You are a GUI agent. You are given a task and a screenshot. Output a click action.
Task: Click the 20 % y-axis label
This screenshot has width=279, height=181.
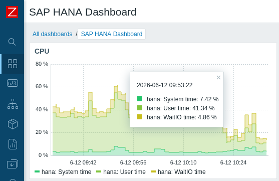(42, 132)
